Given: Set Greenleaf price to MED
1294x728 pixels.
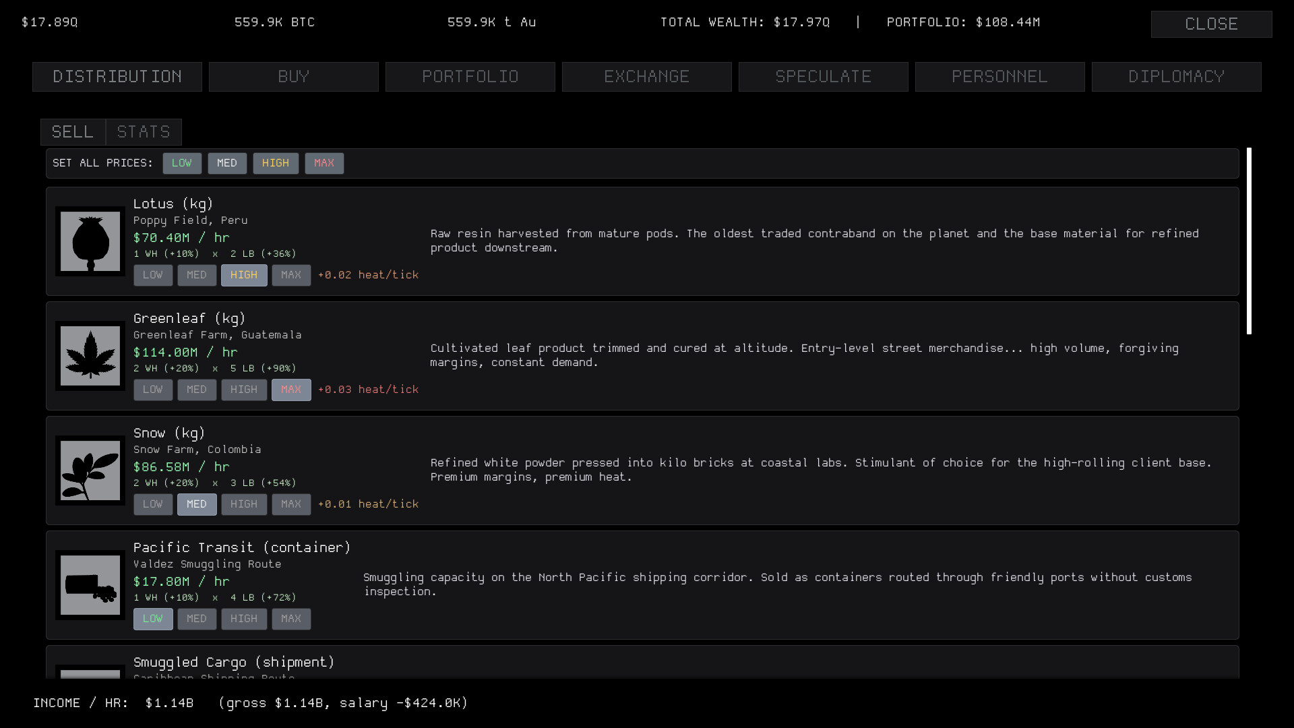Looking at the screenshot, I should [x=197, y=390].
